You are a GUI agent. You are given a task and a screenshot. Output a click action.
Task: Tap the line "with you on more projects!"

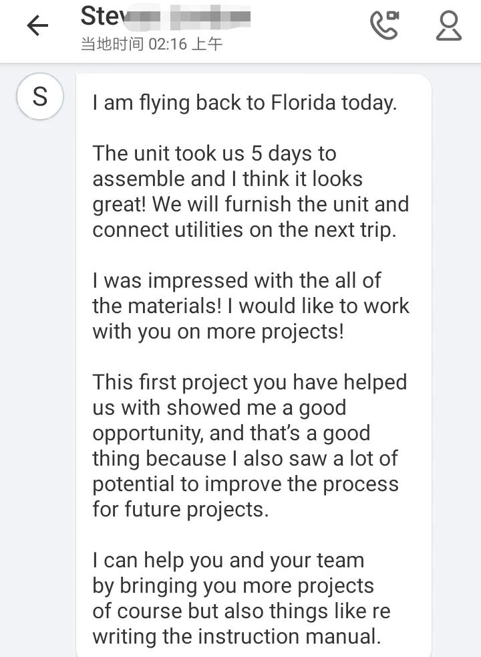218,331
